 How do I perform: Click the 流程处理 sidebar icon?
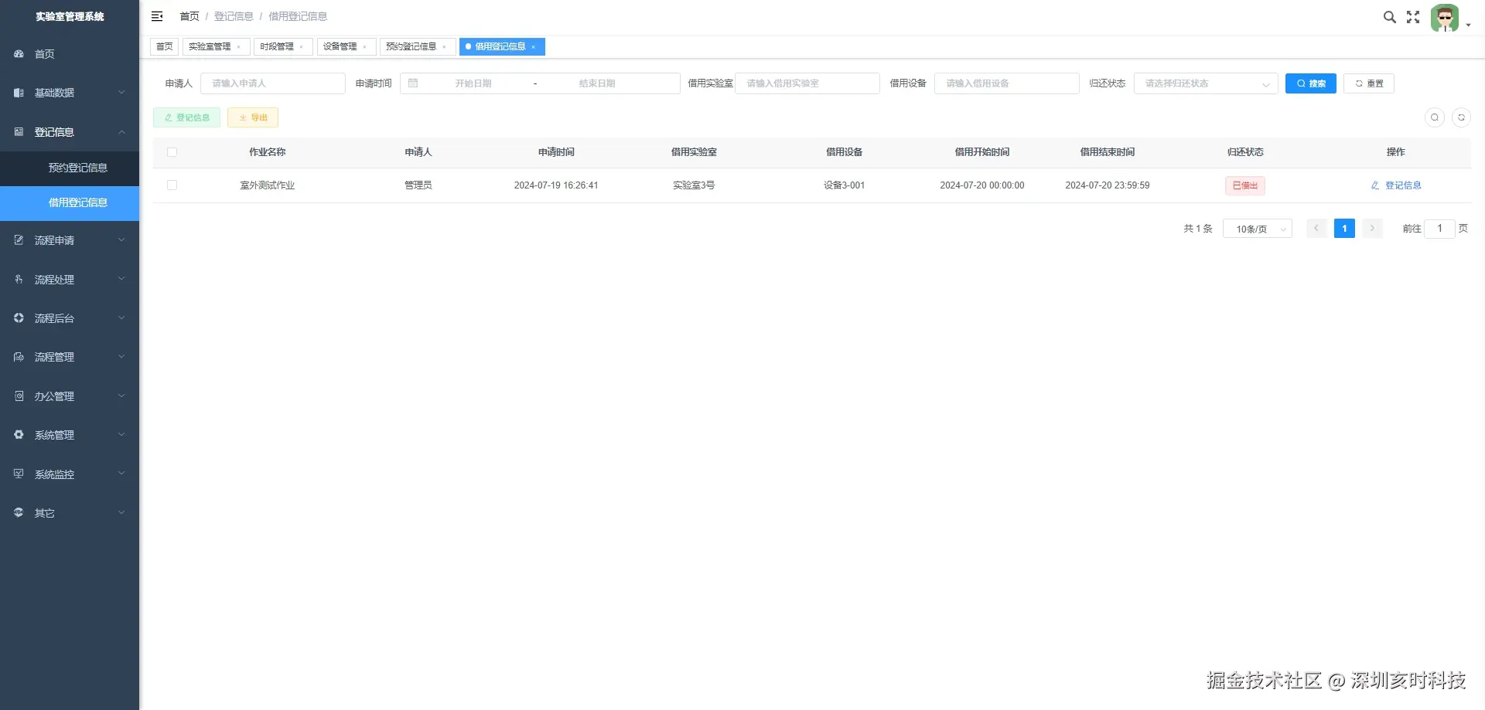click(x=19, y=280)
